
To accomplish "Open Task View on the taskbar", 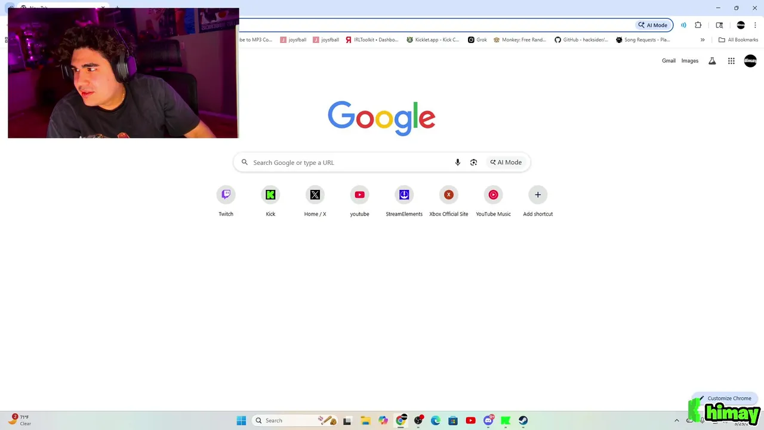I will pos(347,420).
